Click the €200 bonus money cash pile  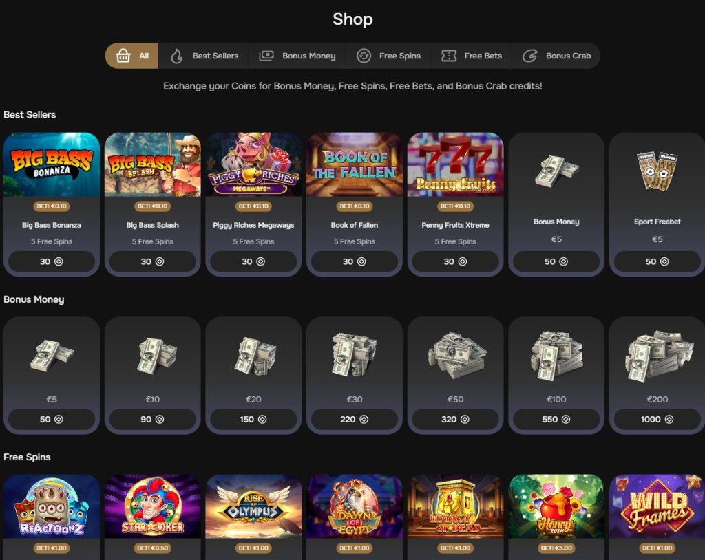pos(657,354)
